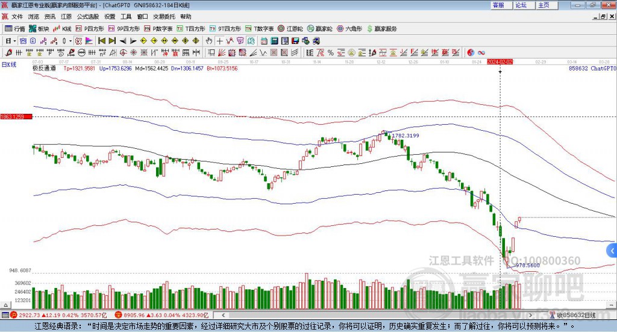Jump to the last bar with the skip-to-end icon
The width and height of the screenshot is (617, 332).
pos(112,41)
